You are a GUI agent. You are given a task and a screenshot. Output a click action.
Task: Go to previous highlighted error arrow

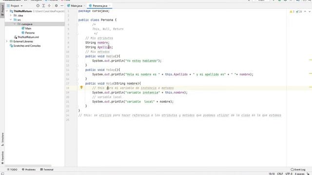coord(305,12)
